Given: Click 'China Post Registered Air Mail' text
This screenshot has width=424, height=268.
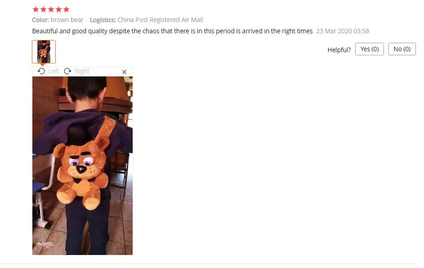Looking at the screenshot, I should click(x=160, y=20).
